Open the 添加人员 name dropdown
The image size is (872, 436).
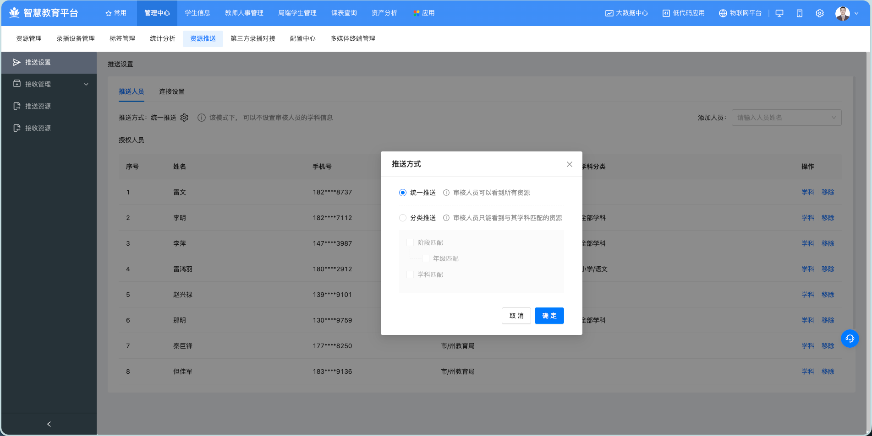click(x=786, y=118)
